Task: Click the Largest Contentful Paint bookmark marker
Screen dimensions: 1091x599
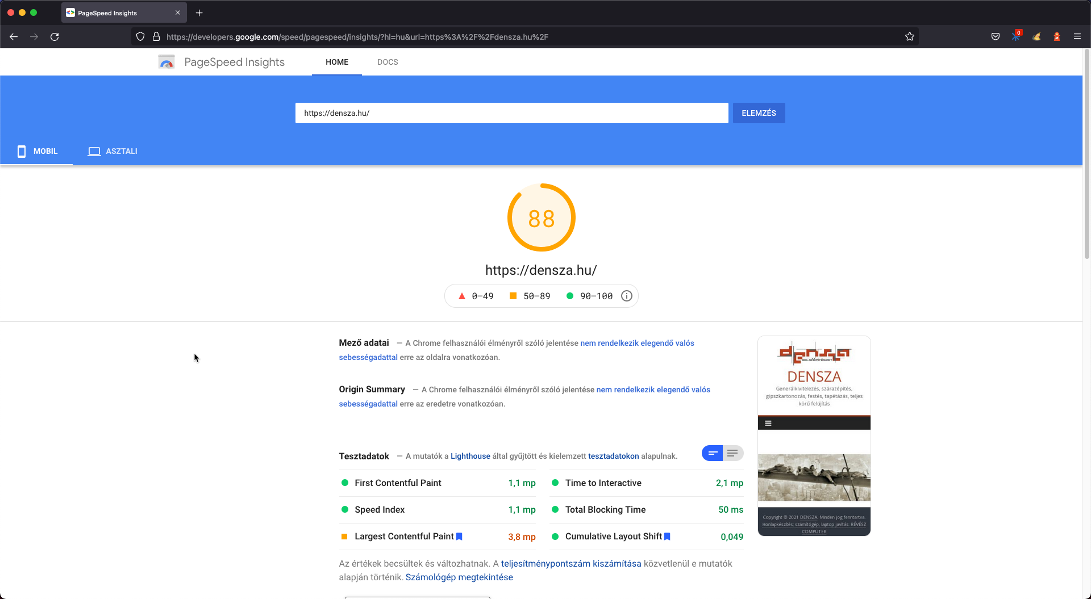Action: pyautogui.click(x=459, y=537)
